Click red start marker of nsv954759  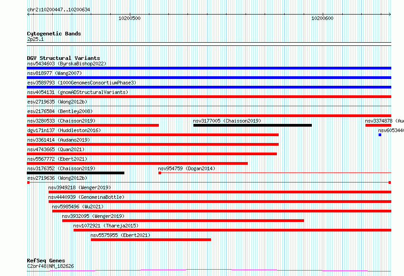pyautogui.click(x=160, y=173)
